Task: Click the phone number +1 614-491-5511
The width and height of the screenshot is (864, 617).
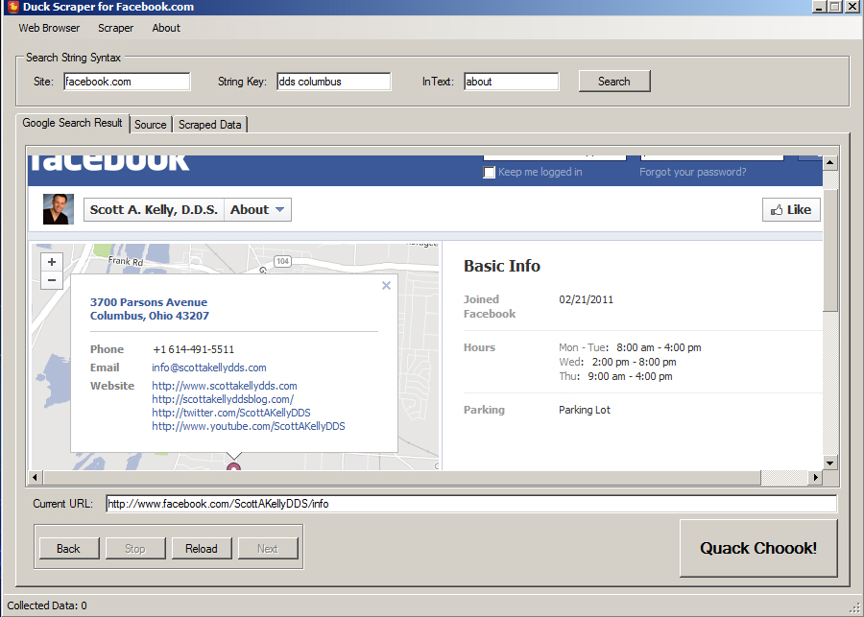Action: click(x=193, y=349)
